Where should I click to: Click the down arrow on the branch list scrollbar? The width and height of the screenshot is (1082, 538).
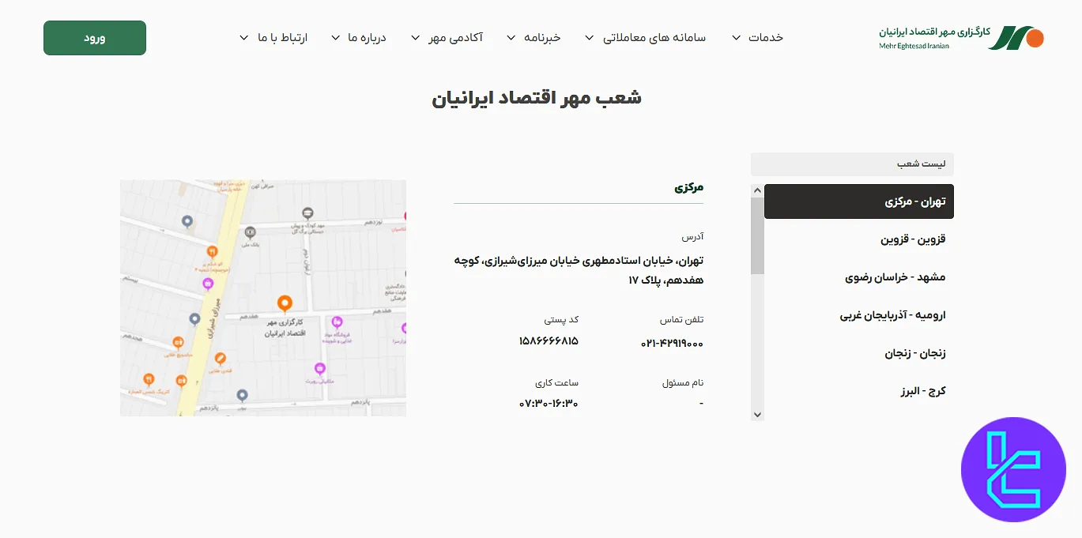point(757,414)
